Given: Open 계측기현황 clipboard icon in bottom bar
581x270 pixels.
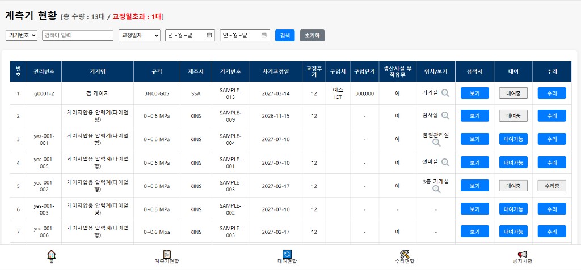Looking at the screenshot, I should [x=167, y=254].
